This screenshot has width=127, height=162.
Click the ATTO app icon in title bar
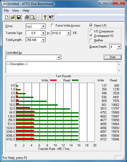pyautogui.click(x=4, y=4)
